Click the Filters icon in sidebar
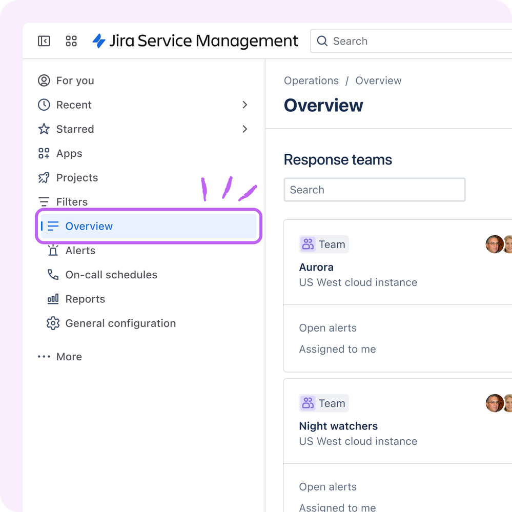 pos(44,202)
